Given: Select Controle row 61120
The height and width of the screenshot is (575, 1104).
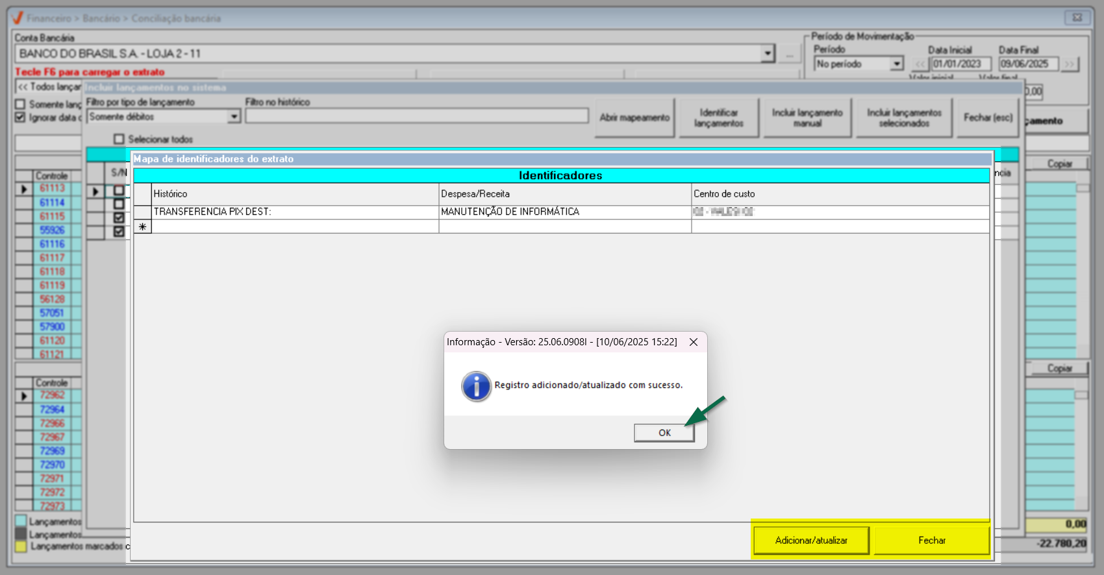Looking at the screenshot, I should [x=53, y=341].
